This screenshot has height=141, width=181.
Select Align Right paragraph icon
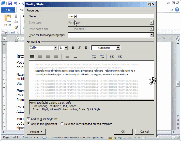[x=48, y=57]
